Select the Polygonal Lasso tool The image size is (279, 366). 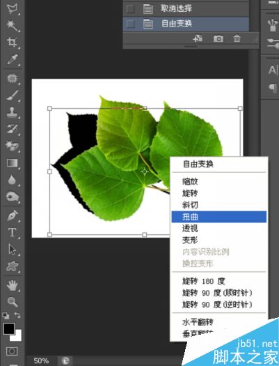[12, 8]
